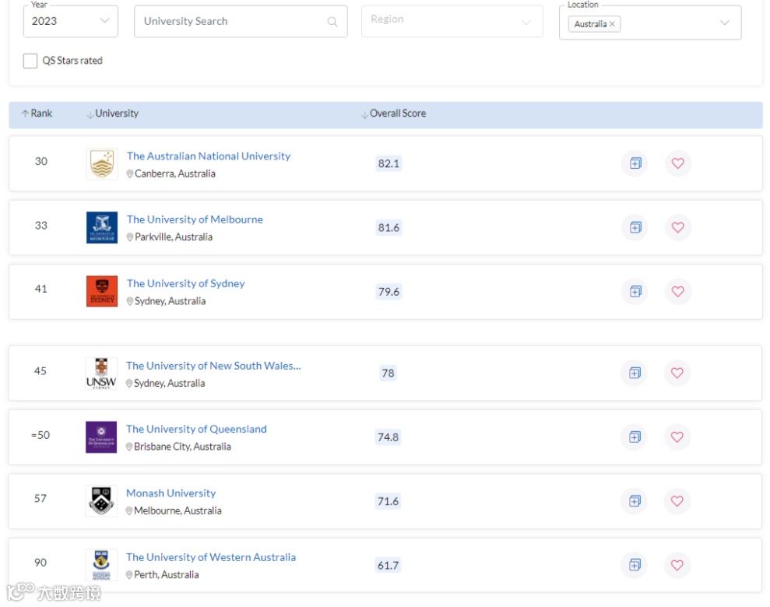Image resolution: width=770 pixels, height=607 pixels.
Task: Sort by the Rank column header
Action: (x=37, y=114)
